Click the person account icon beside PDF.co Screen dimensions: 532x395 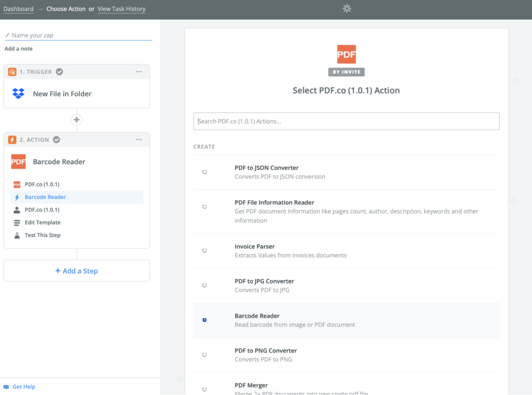click(x=17, y=210)
